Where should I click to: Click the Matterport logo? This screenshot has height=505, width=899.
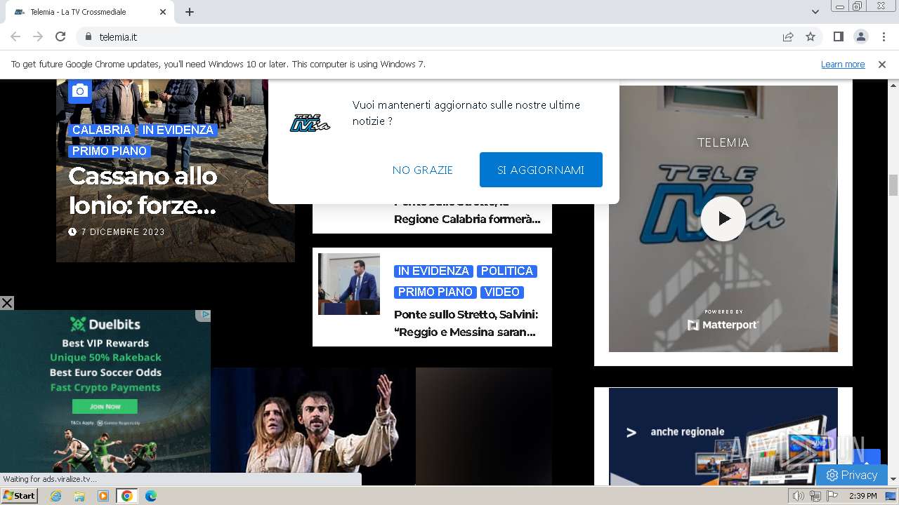coord(723,325)
